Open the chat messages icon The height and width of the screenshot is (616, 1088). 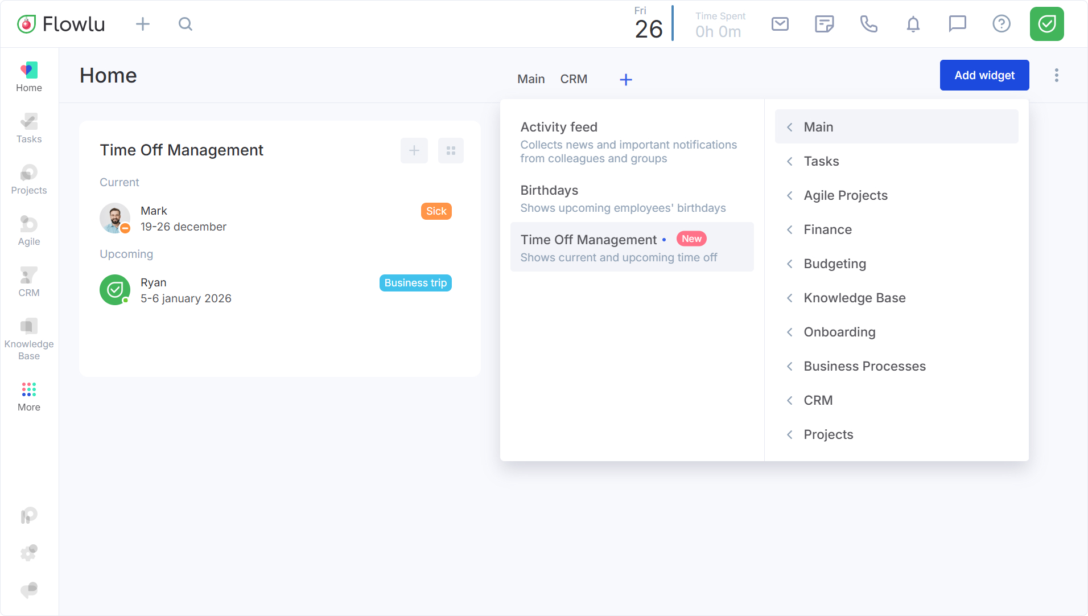[957, 24]
